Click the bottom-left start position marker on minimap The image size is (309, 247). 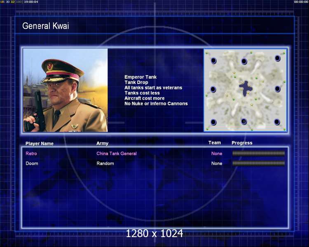click(x=213, y=122)
